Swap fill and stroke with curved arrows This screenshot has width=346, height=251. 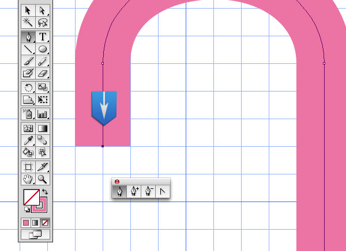click(45, 192)
